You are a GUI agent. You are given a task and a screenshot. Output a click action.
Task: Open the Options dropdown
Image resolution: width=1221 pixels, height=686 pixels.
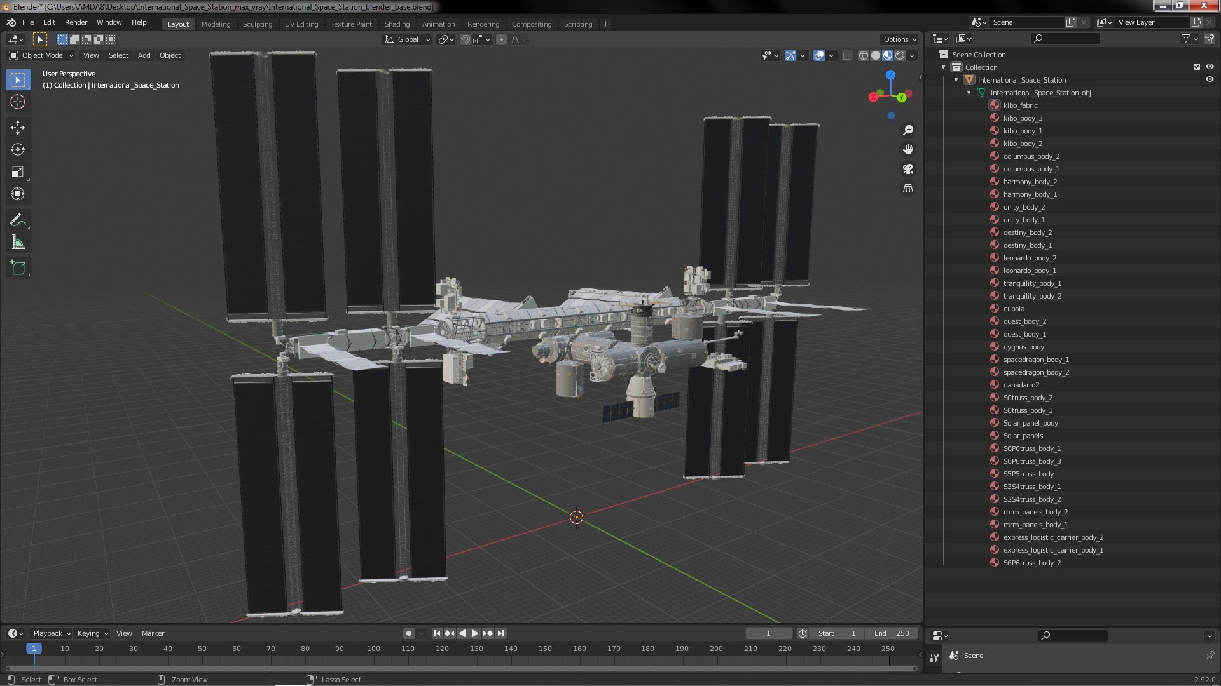(x=900, y=39)
